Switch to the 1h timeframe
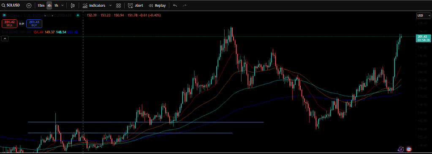This screenshot has height=154, width=432. coord(56,5)
